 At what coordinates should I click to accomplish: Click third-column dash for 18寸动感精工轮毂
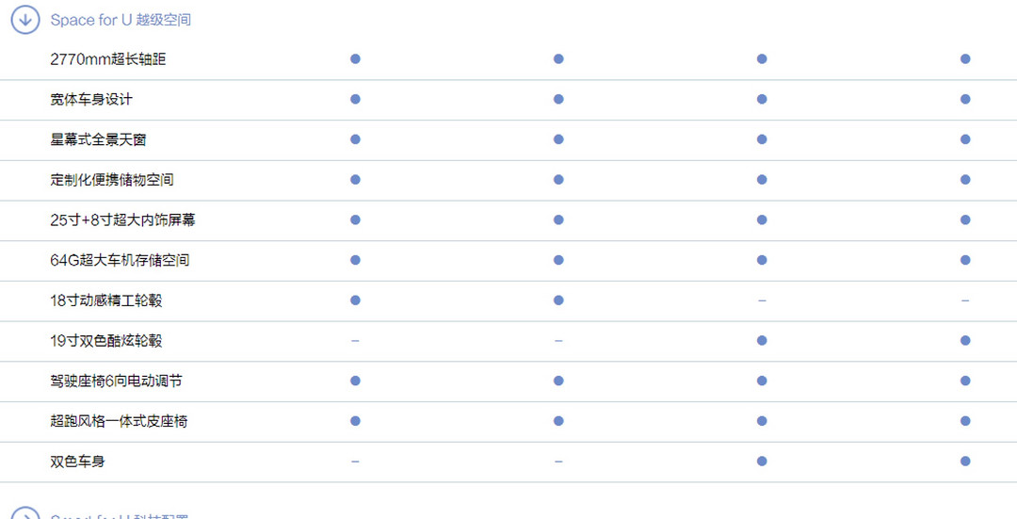pos(762,300)
